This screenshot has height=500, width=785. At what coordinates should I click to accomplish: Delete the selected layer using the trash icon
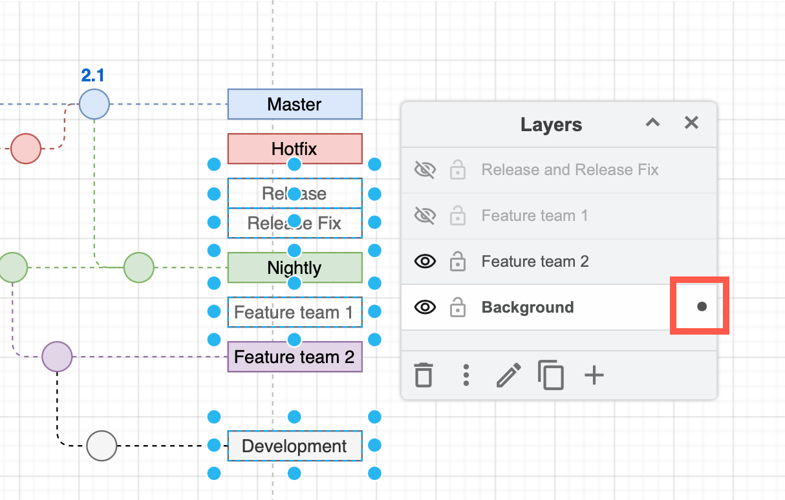pyautogui.click(x=424, y=375)
